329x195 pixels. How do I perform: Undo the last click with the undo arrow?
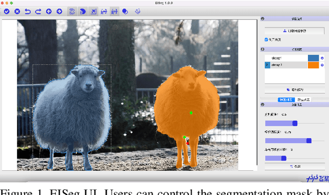28,11
